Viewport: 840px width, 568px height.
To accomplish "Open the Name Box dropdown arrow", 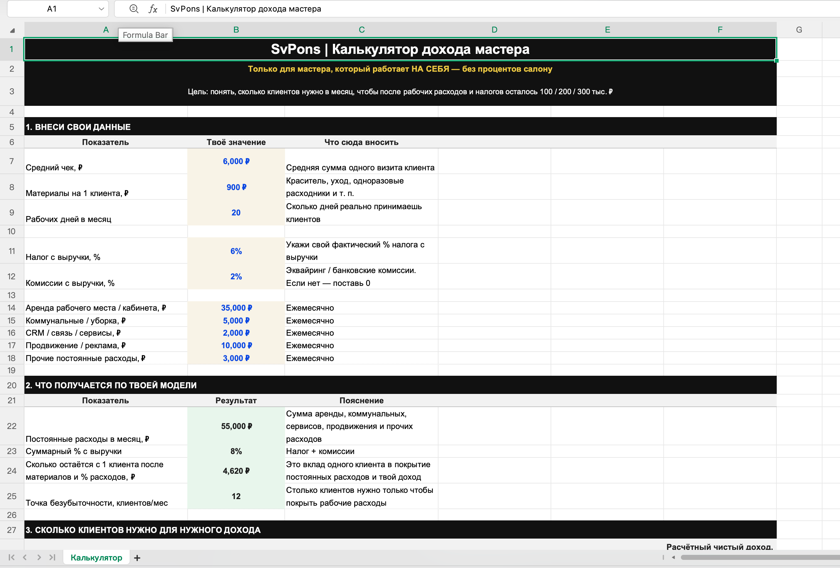I will (x=101, y=9).
